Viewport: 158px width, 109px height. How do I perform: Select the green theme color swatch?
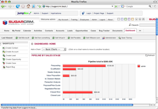point(126,19)
